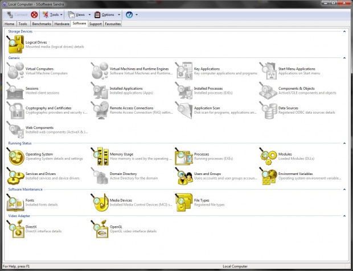Open the Components & Objects icon

point(268,90)
